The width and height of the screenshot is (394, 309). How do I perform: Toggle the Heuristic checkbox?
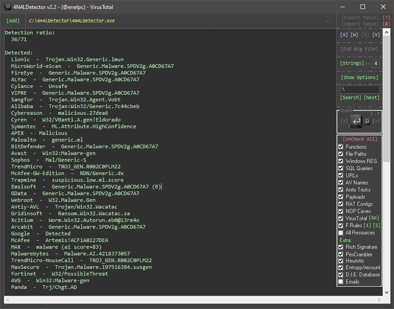341,261
